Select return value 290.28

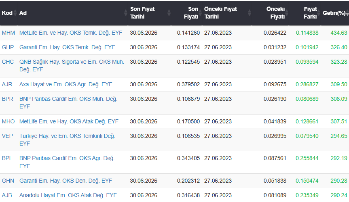click(x=339, y=181)
